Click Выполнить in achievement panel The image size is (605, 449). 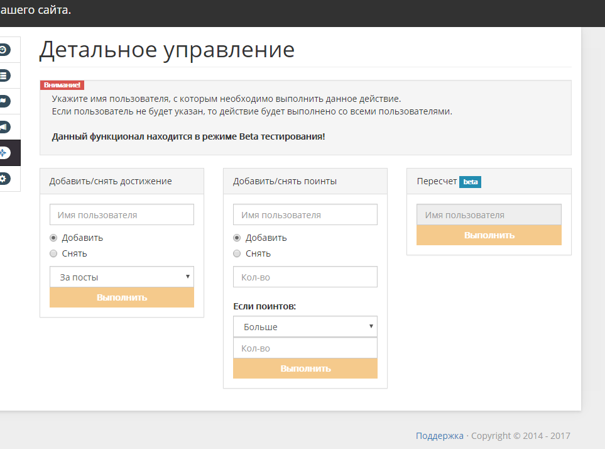122,297
